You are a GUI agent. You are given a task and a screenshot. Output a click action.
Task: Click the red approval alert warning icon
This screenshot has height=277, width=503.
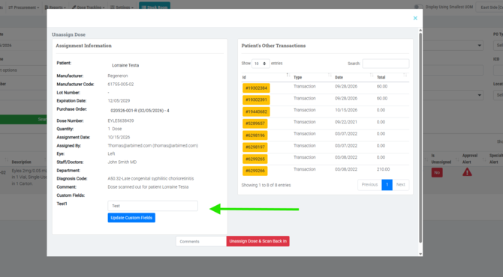[x=467, y=172]
